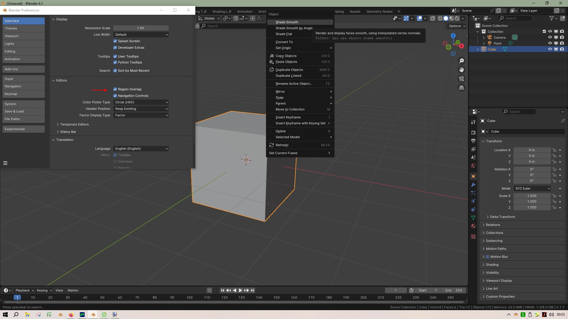
Task: Open the Color Picker Type dropdown
Action: [x=141, y=102]
